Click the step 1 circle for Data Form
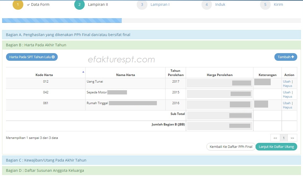303x176 pixels. (18, 4)
